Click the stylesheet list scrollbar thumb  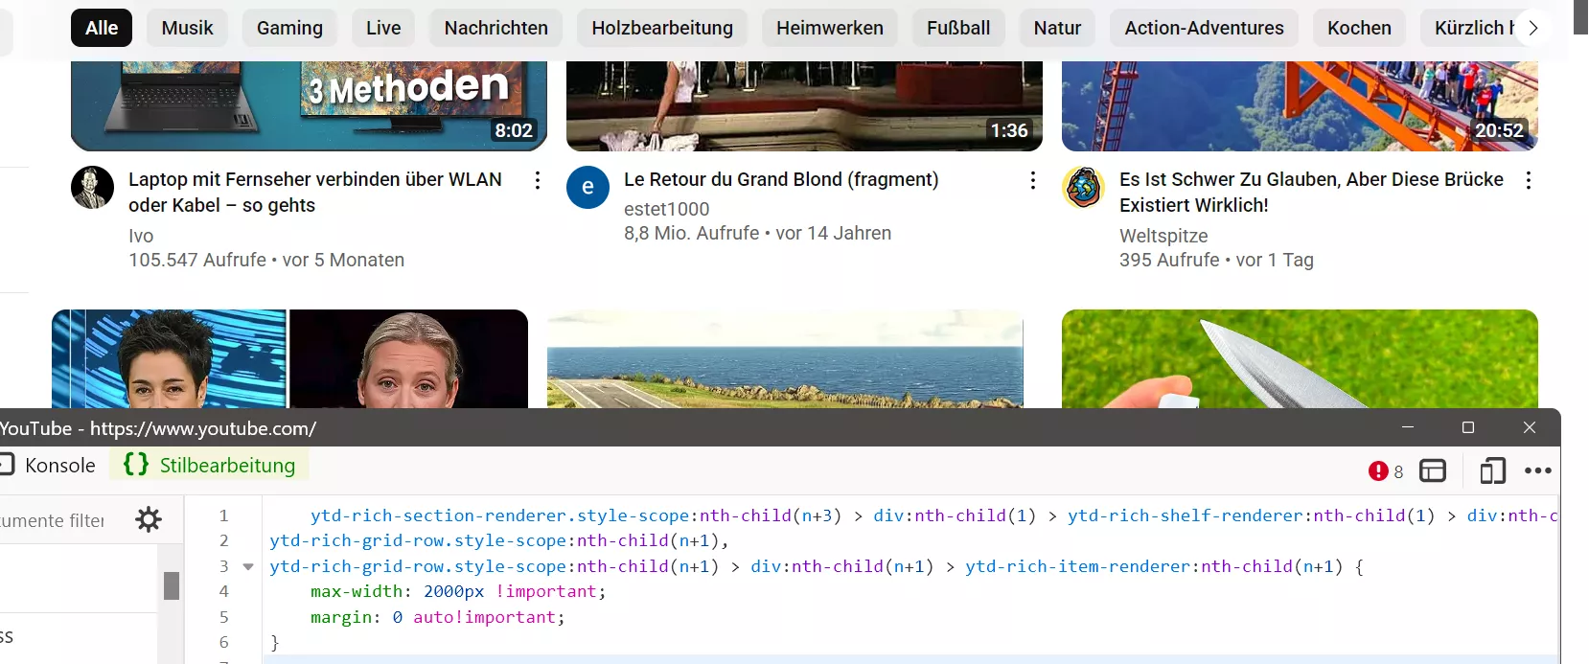coord(172,585)
